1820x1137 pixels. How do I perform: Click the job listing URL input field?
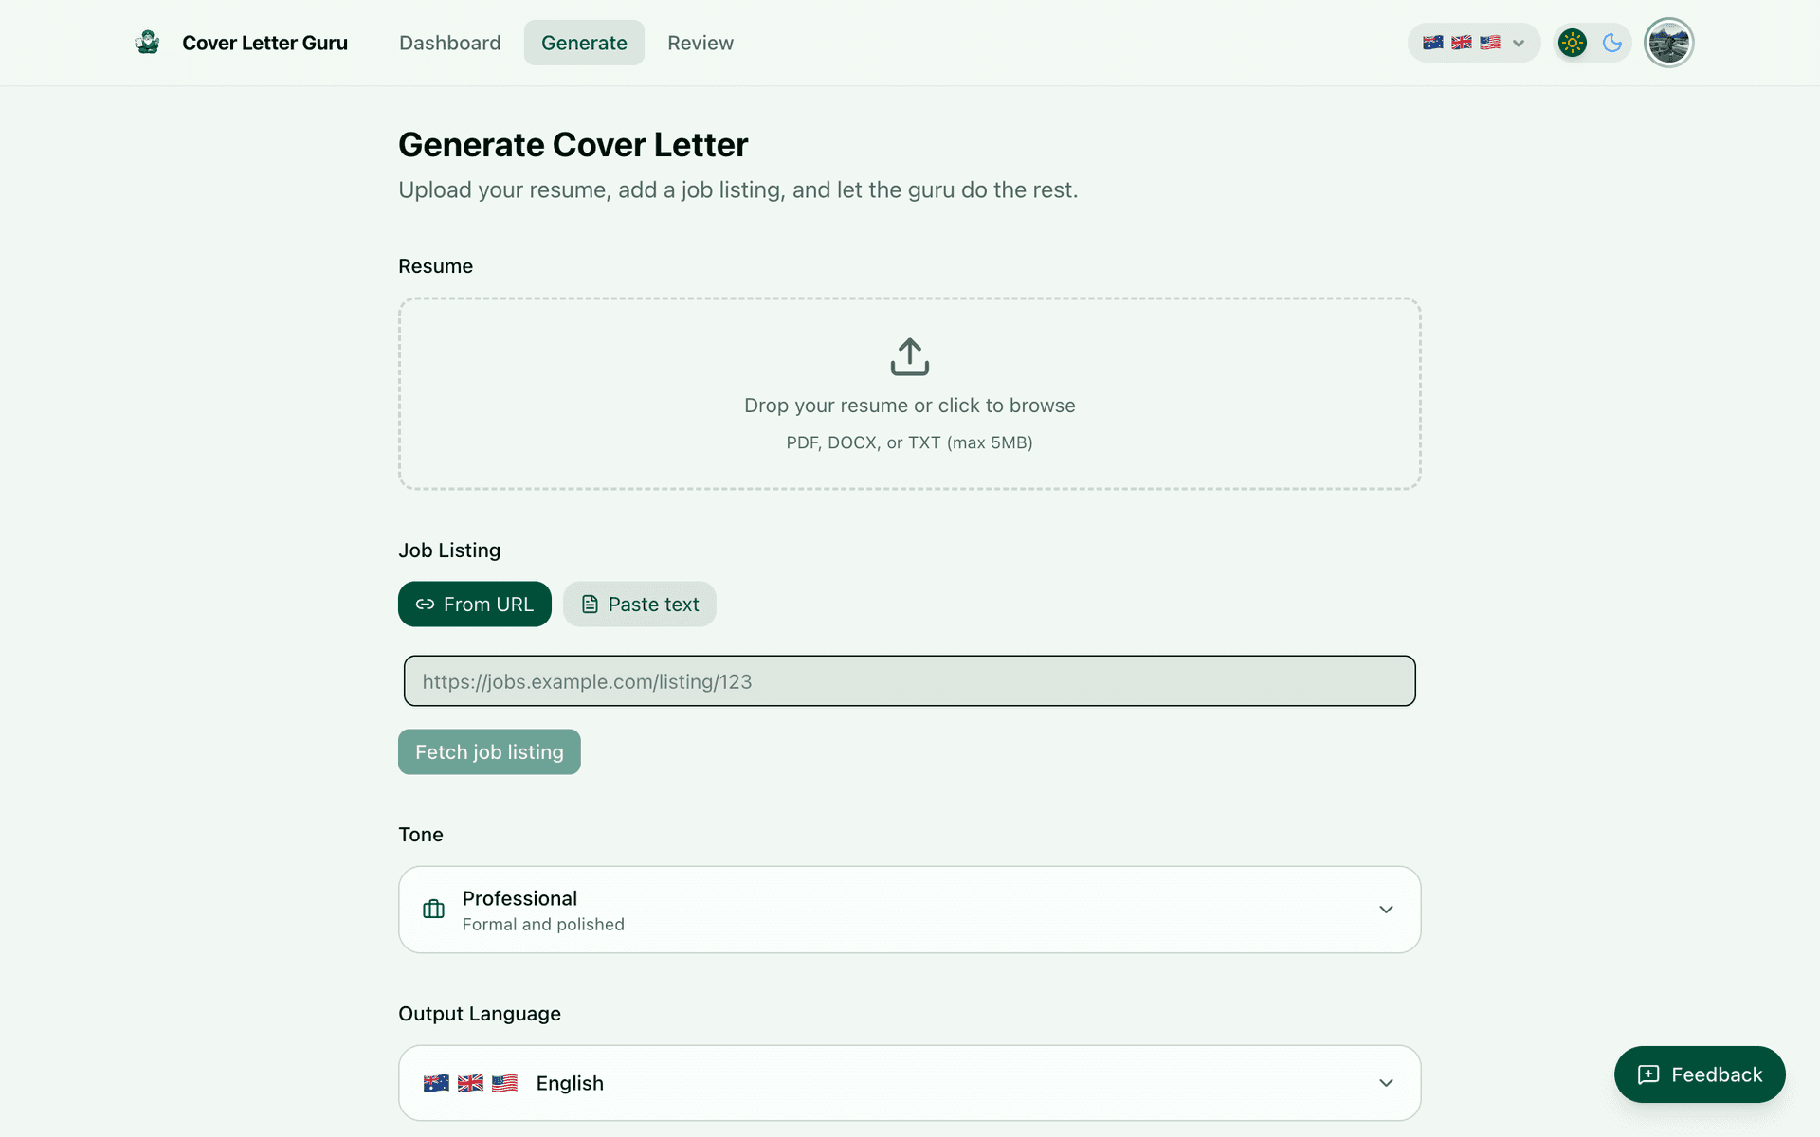coord(909,680)
